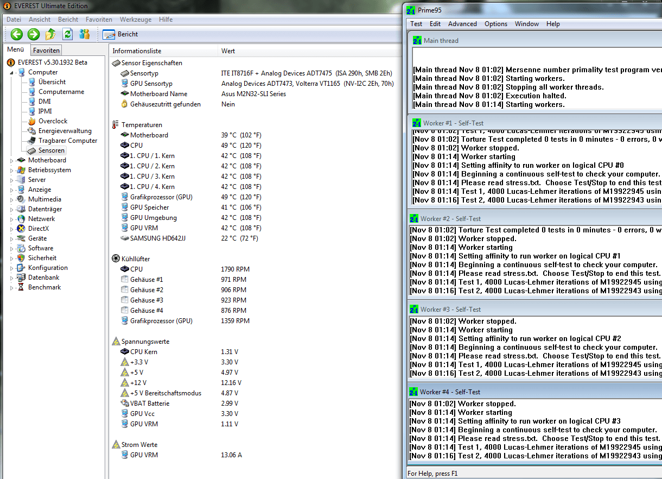The height and width of the screenshot is (479, 662).
Task: Expand the Netzwerk tree node
Action: 12,219
